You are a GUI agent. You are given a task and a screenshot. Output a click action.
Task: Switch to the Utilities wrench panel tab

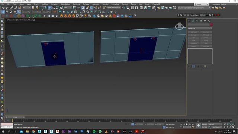209,21
